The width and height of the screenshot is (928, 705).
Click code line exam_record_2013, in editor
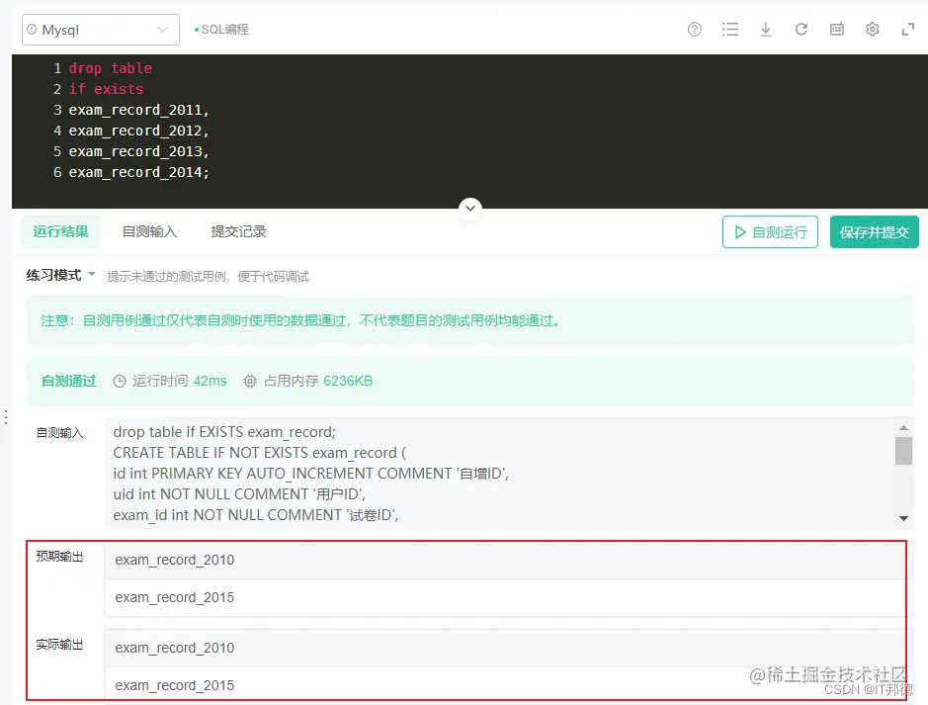pyautogui.click(x=139, y=151)
